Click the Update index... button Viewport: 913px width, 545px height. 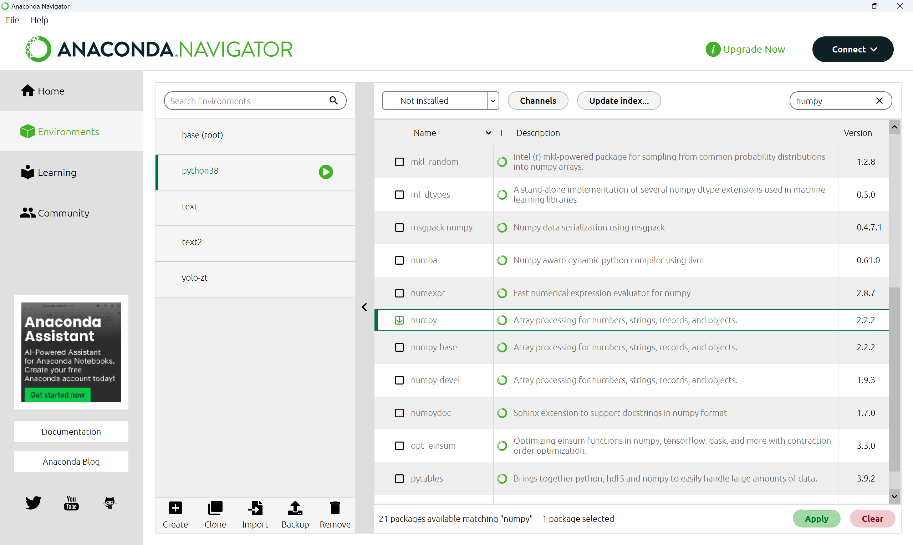pyautogui.click(x=618, y=101)
